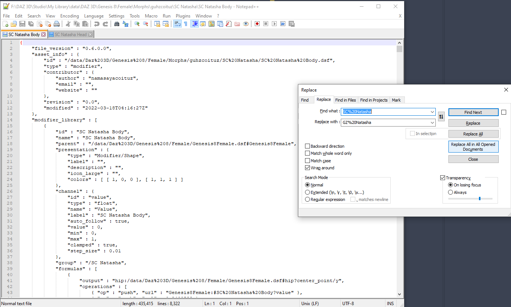This screenshot has height=307, width=511.
Task: Click the editor's vertical scrollbar thumb
Action: 400,49
